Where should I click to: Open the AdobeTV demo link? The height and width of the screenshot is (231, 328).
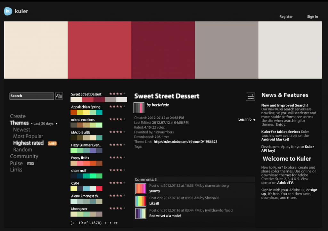pos(285,183)
